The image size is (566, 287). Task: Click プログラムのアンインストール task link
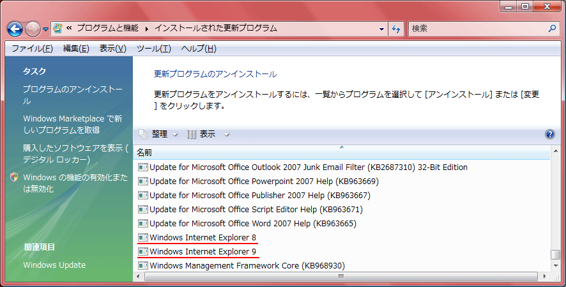tap(73, 95)
